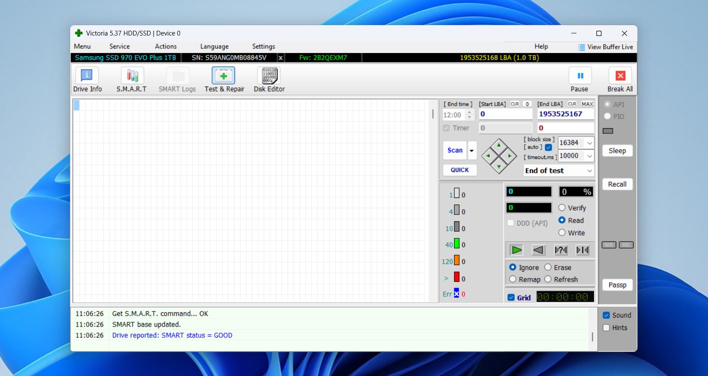708x376 pixels.
Task: Open the Service menu
Action: [x=119, y=46]
